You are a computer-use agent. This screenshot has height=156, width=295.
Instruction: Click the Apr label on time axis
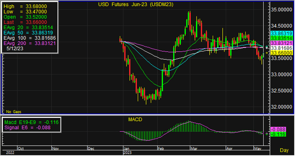[229, 149]
